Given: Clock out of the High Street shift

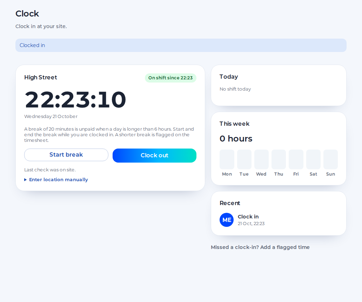Looking at the screenshot, I should (154, 156).
